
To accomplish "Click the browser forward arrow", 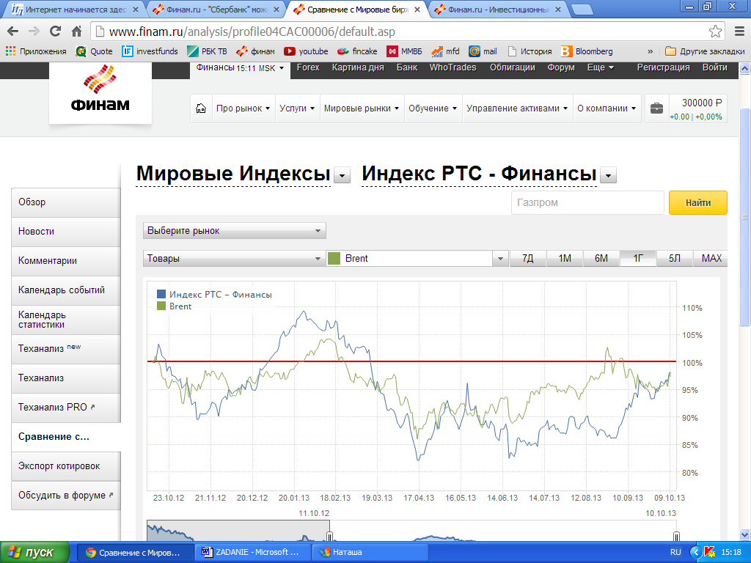I will point(34,32).
